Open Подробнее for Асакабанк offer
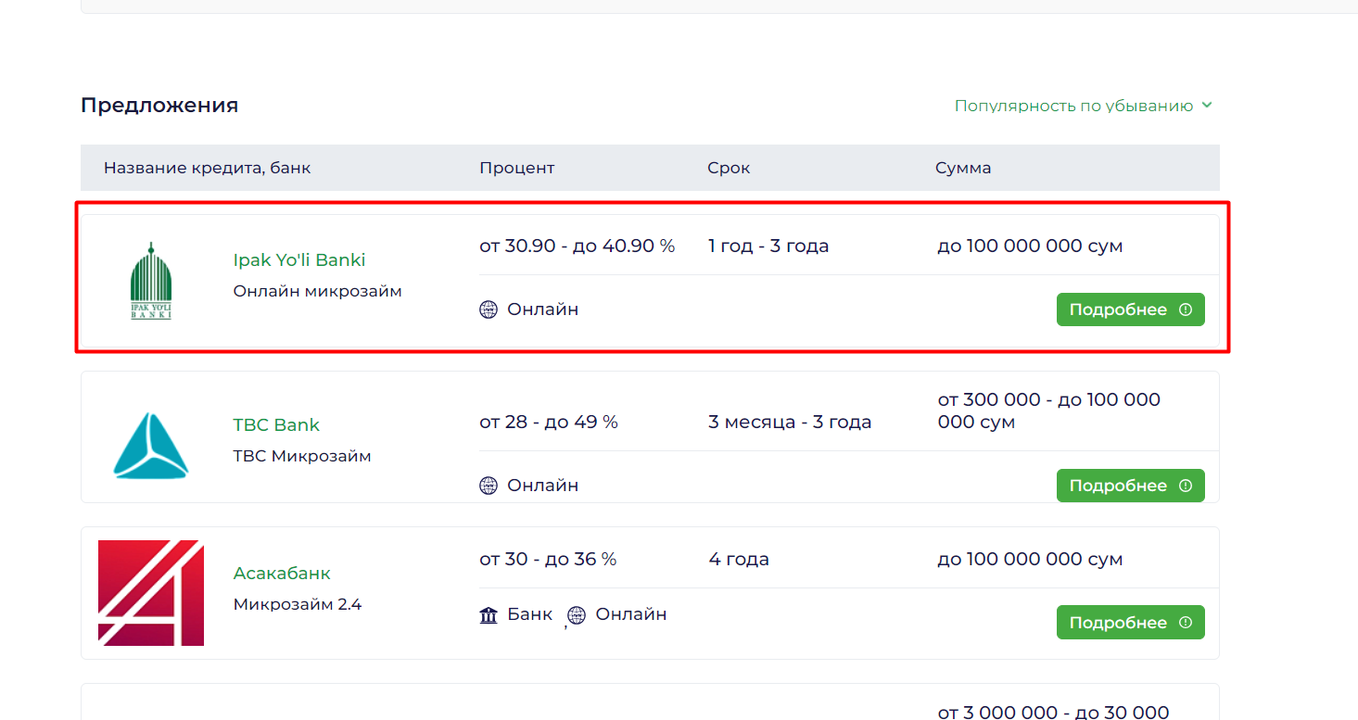Viewport: 1358px width, 720px height. tap(1131, 623)
